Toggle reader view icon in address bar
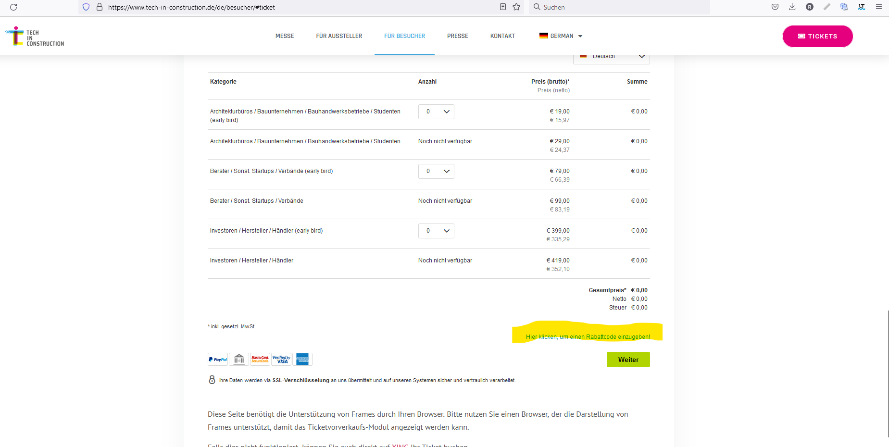 503,7
